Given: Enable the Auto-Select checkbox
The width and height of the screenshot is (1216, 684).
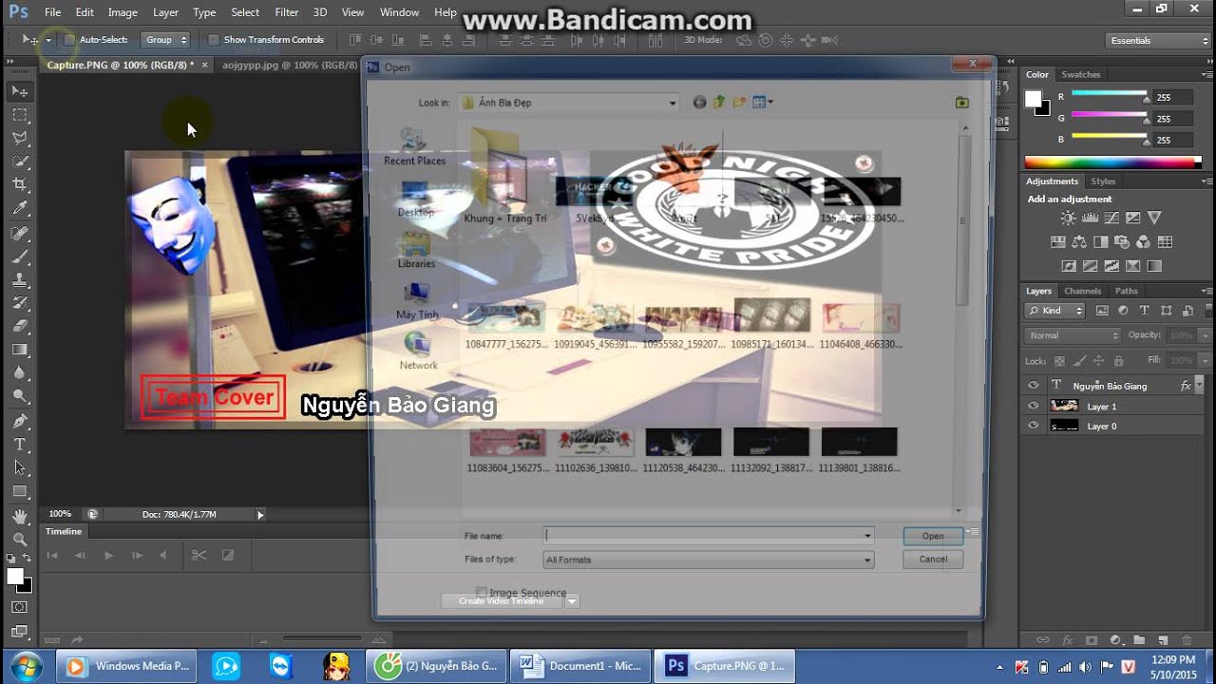Looking at the screenshot, I should click(x=68, y=40).
